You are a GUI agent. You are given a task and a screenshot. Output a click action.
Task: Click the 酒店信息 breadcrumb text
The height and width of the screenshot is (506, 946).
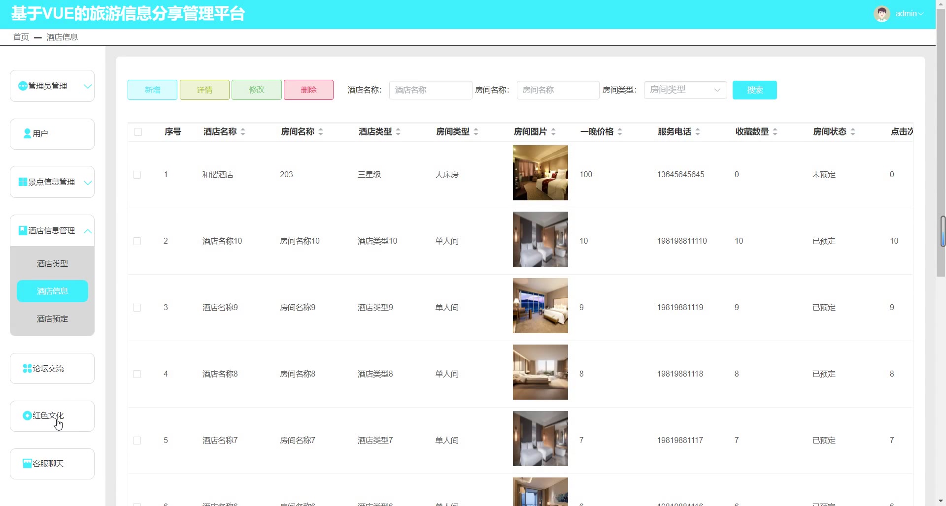[x=62, y=37]
